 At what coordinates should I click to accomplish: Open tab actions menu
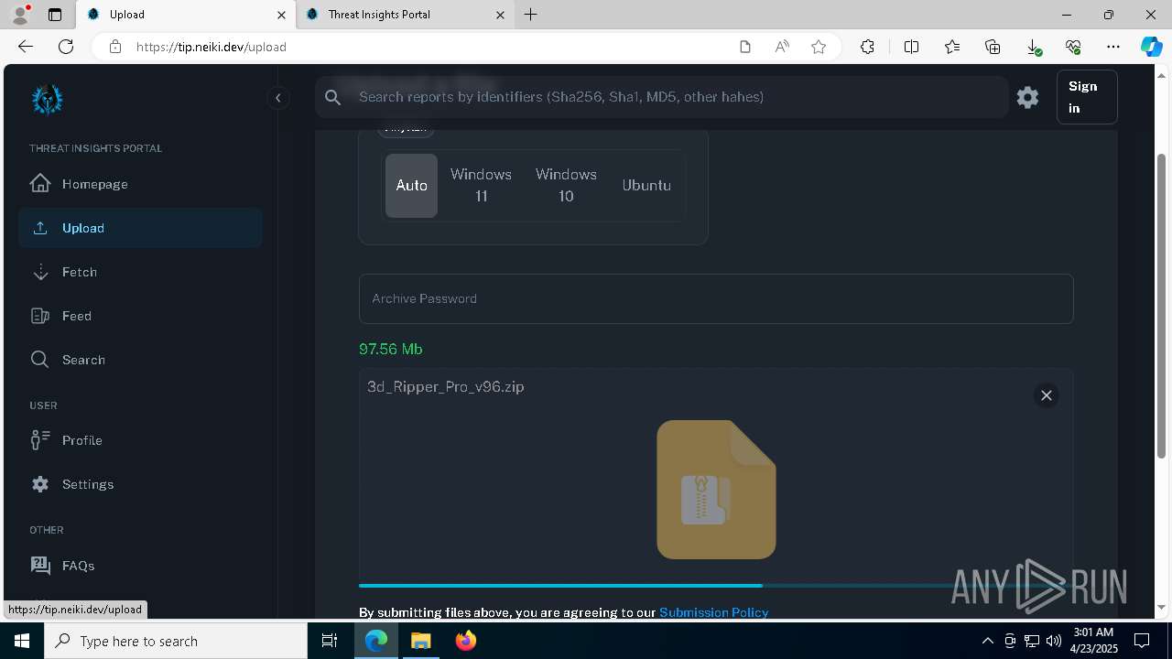[x=55, y=15]
